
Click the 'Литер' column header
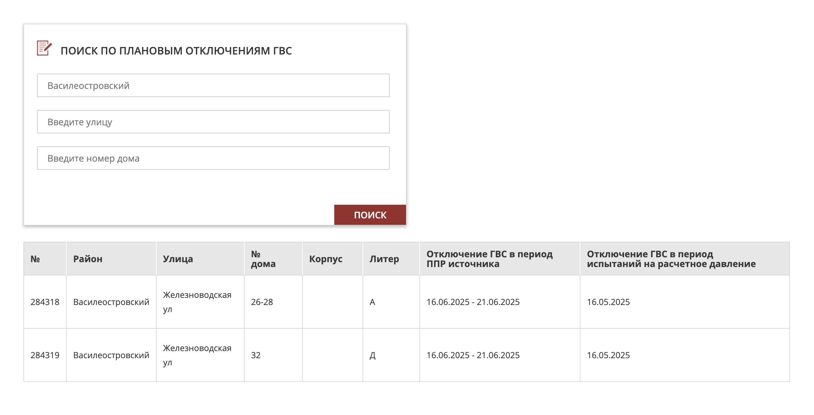(x=384, y=259)
